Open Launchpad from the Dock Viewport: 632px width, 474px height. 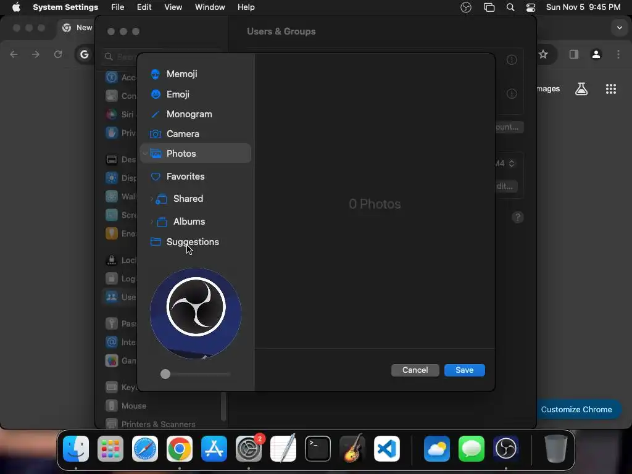[x=110, y=449]
